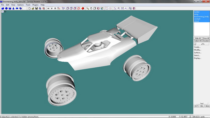
Task: Toggle the EXT mode button
Action: click(x=196, y=106)
